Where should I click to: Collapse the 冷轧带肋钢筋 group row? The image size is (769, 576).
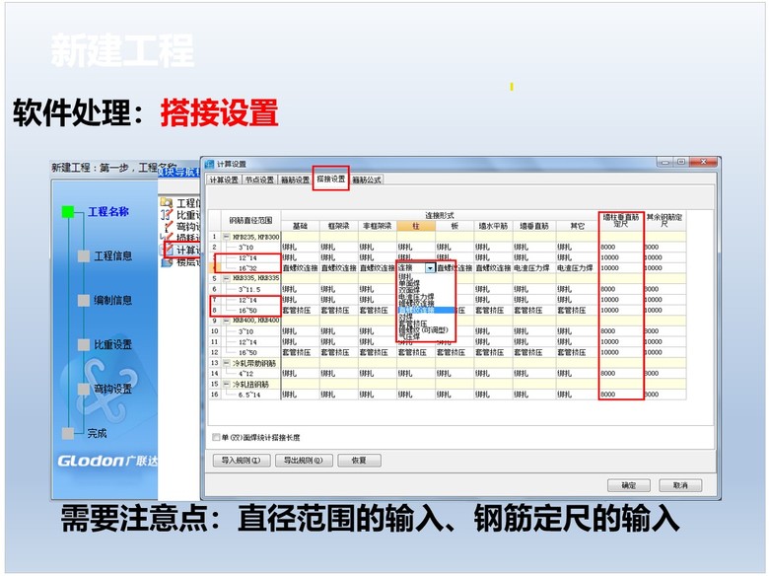click(x=226, y=363)
